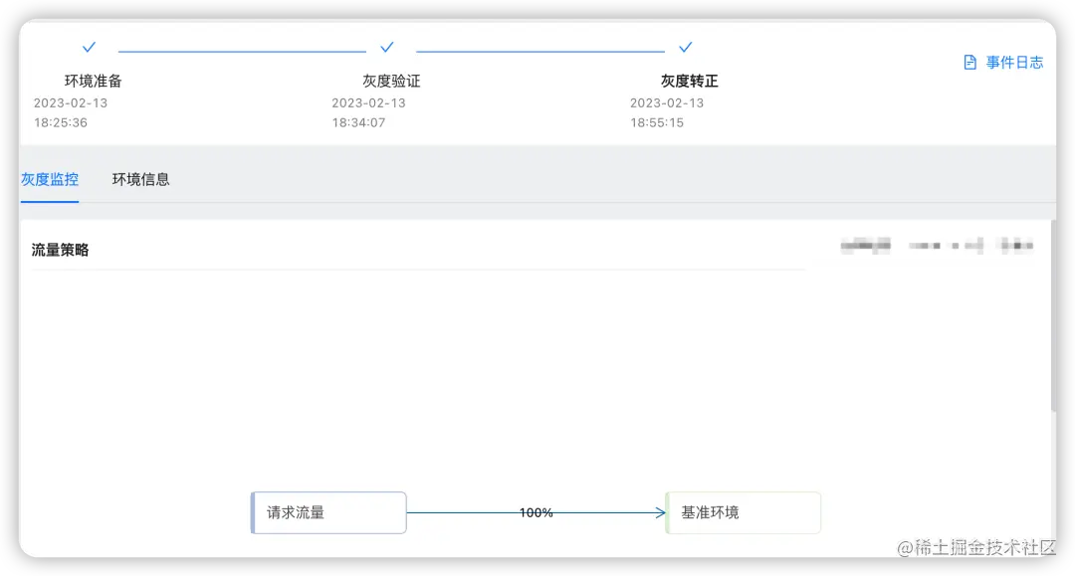
Task: Click the blurred legend beside 流量策略
Action: pos(936,245)
